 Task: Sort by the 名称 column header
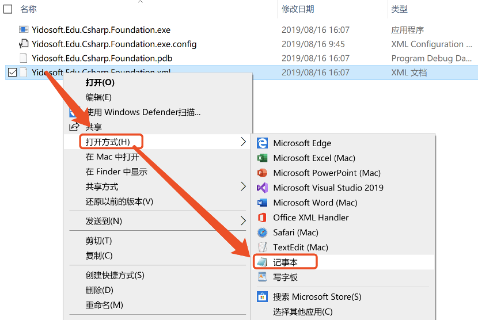28,9
